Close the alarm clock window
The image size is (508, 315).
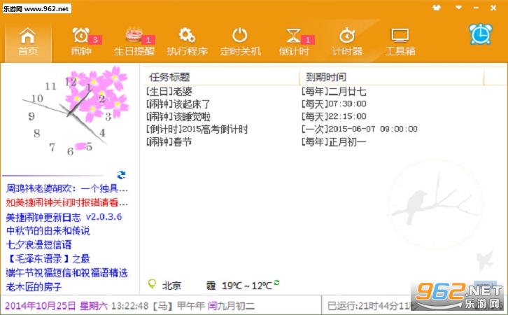[493, 8]
